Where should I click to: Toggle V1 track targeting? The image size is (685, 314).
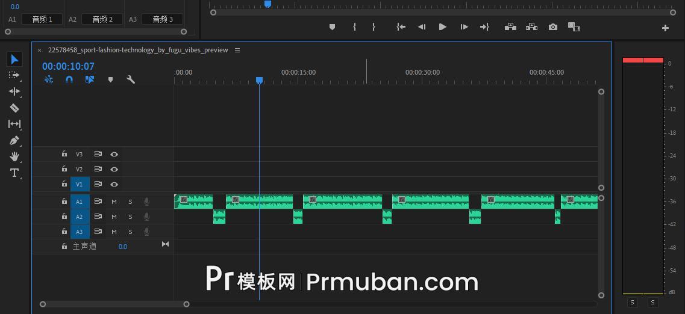tap(80, 185)
